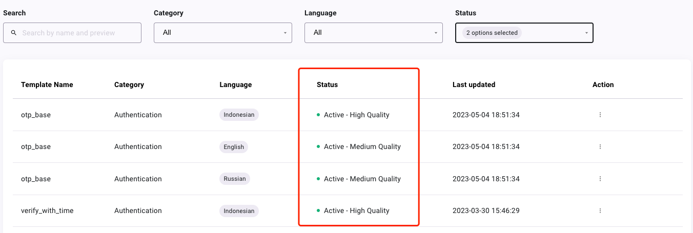Viewport: 693px width, 233px height.
Task: Click the Russian language tag
Action: [235, 179]
